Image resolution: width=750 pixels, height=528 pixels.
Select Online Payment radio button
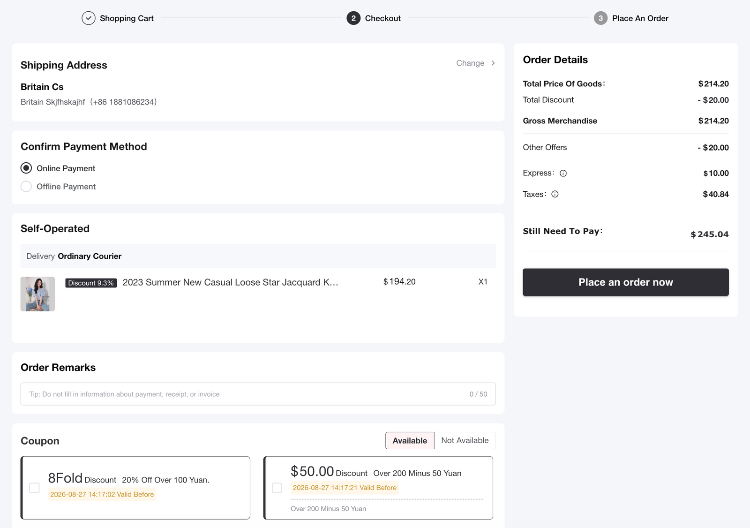click(x=26, y=168)
